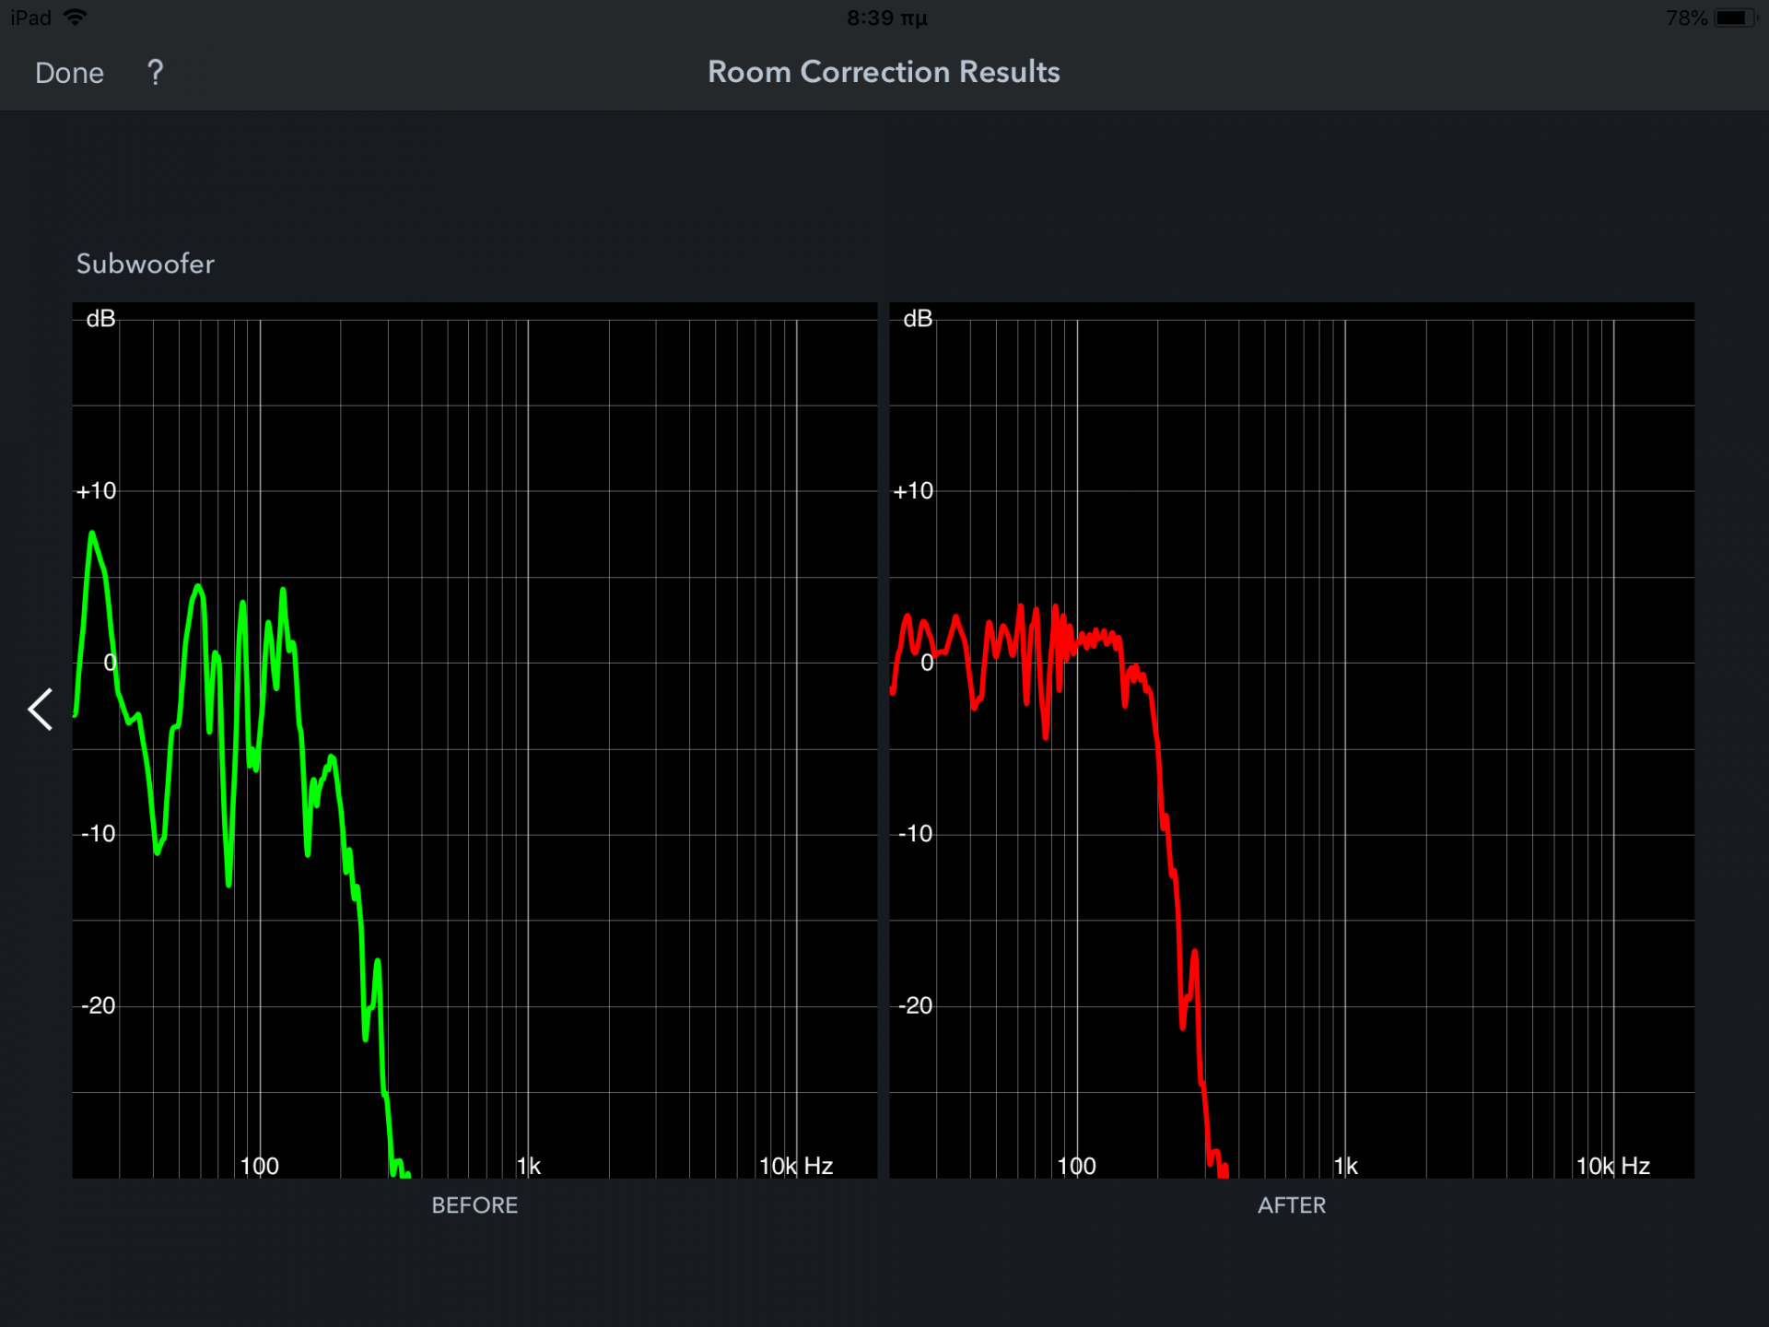This screenshot has height=1327, width=1769.
Task: Tap the iPad label in status bar
Action: [x=30, y=18]
